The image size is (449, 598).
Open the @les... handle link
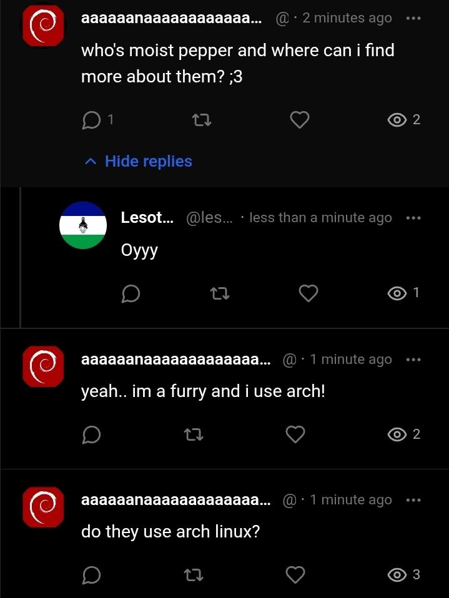coord(209,218)
